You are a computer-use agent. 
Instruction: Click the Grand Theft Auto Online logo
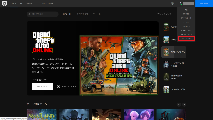click(x=43, y=42)
